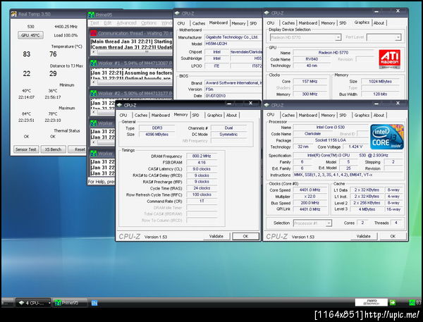Click processor Name field Intel Core i3 530
The image size is (423, 322).
(x=331, y=128)
